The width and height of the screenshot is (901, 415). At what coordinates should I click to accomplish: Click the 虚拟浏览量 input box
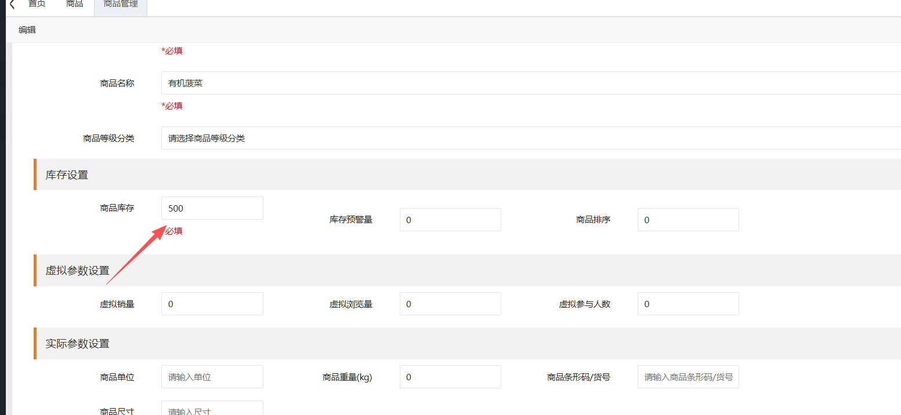click(450, 304)
